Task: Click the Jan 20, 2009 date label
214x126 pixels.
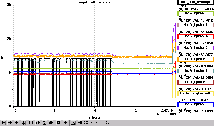Action: (x=166, y=114)
